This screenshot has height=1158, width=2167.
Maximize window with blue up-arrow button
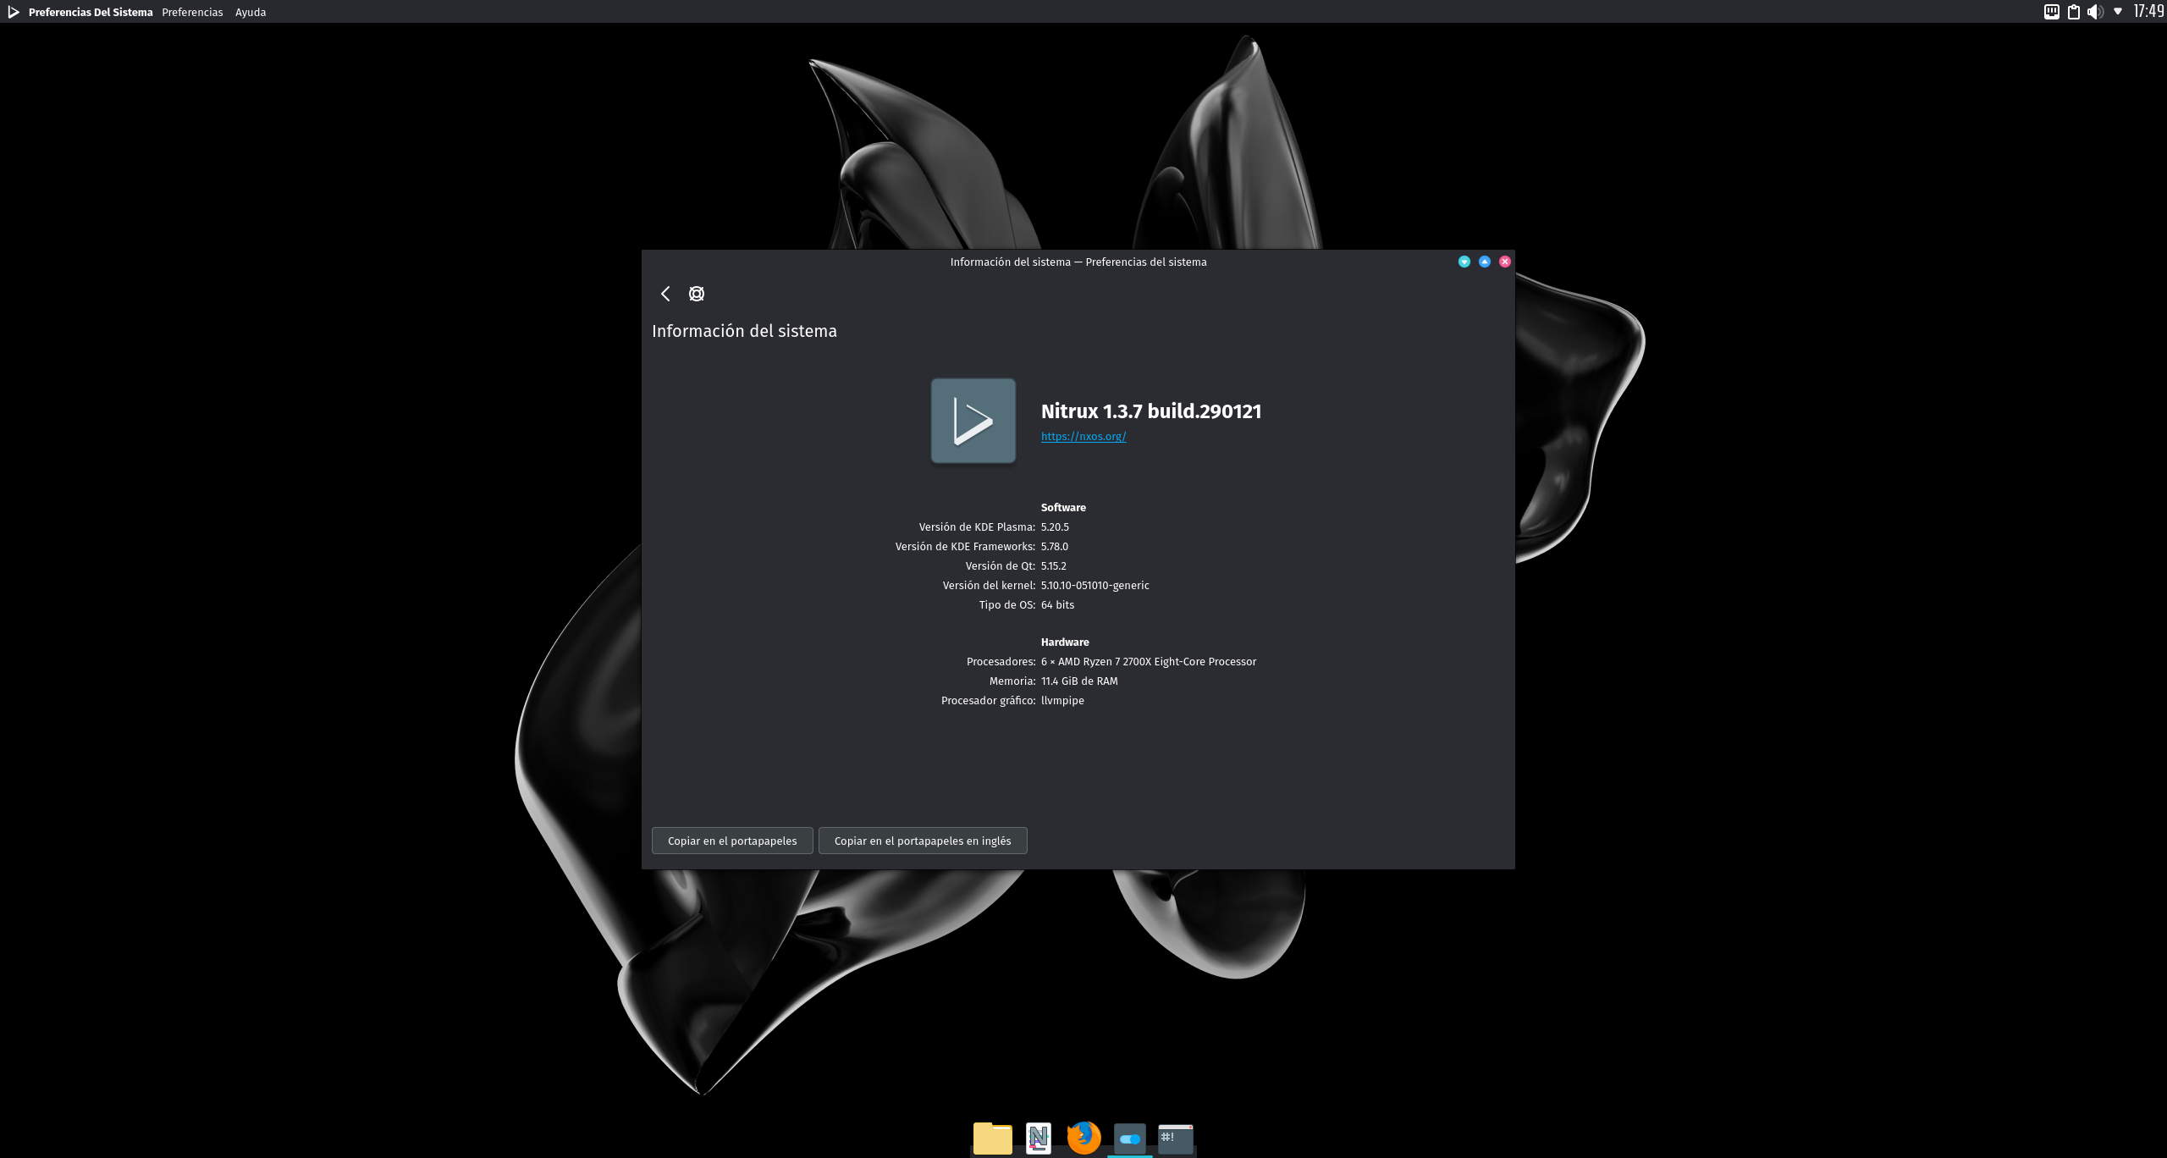1485,262
